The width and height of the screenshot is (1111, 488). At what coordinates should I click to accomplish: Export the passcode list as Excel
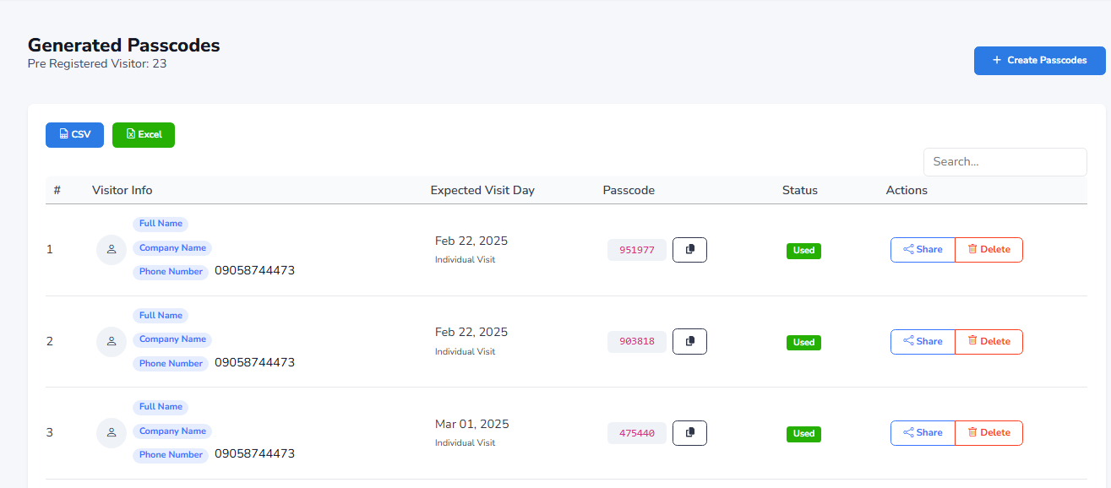coord(144,135)
